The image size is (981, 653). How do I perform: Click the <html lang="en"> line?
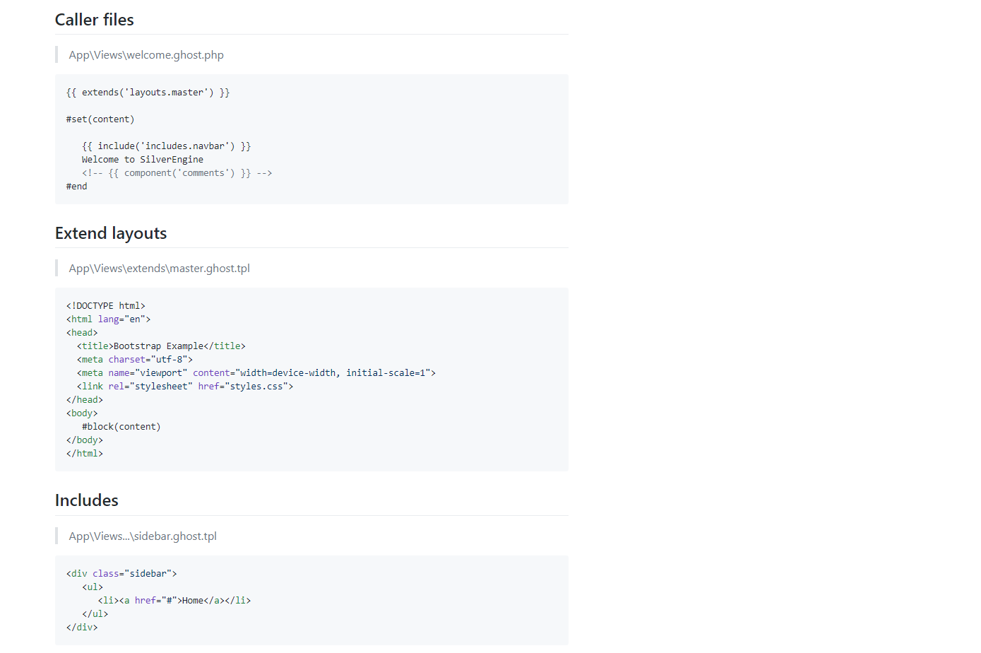(x=108, y=319)
